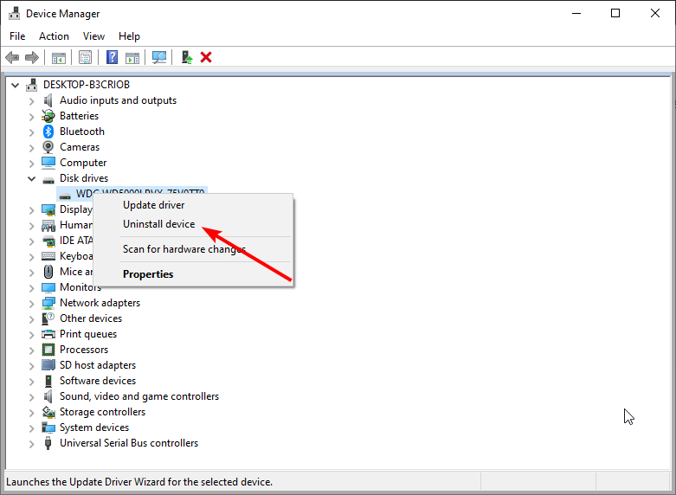
Task: Select the Other devices tree row
Action: 91,318
